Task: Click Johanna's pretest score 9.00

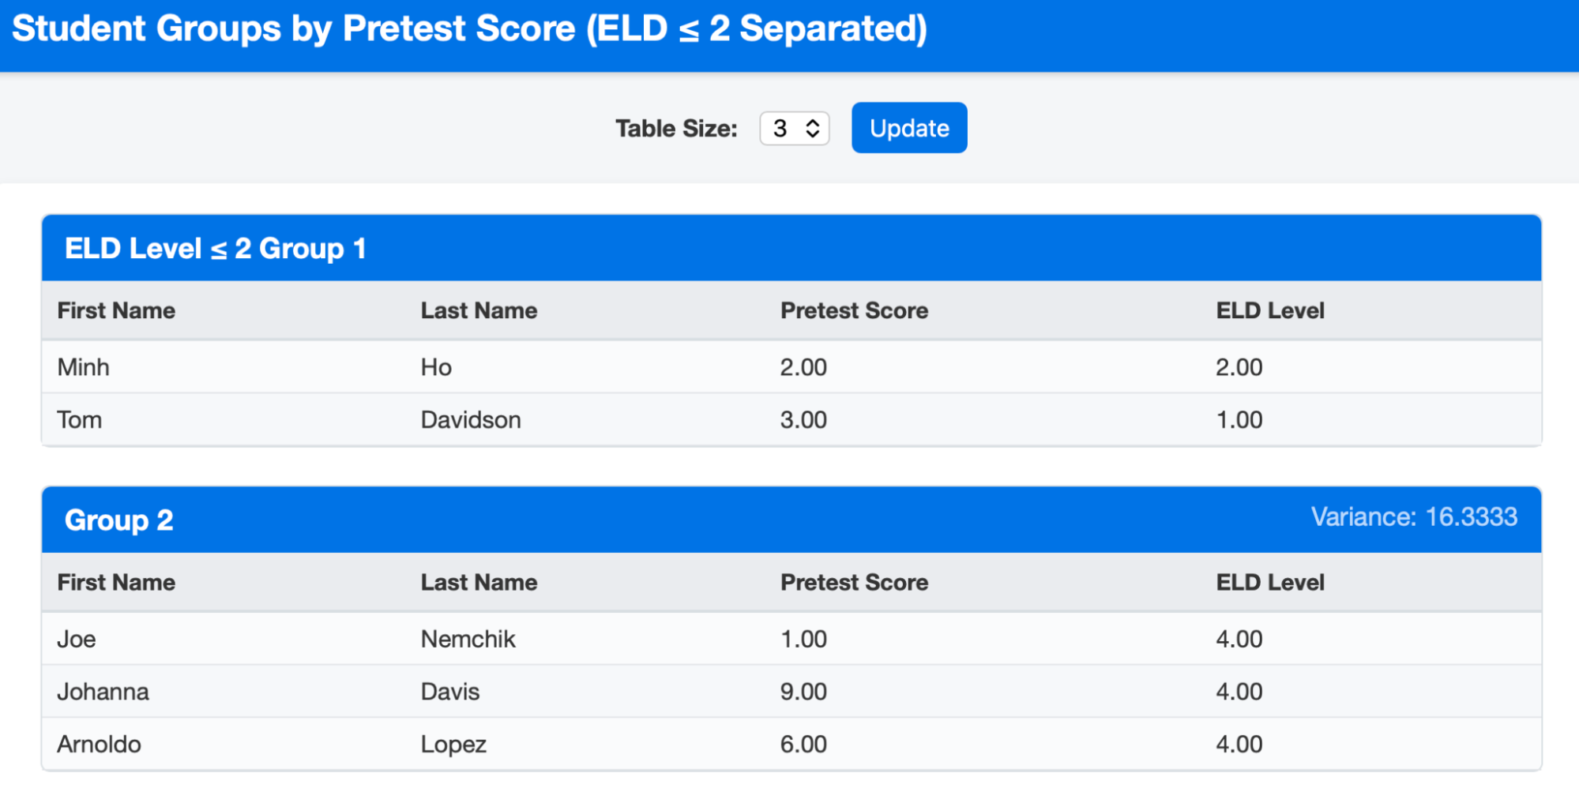Action: click(803, 692)
